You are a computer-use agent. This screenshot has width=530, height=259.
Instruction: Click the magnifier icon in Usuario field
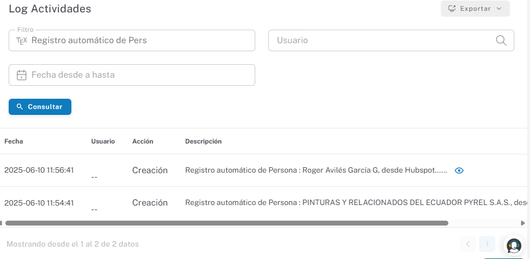point(501,40)
